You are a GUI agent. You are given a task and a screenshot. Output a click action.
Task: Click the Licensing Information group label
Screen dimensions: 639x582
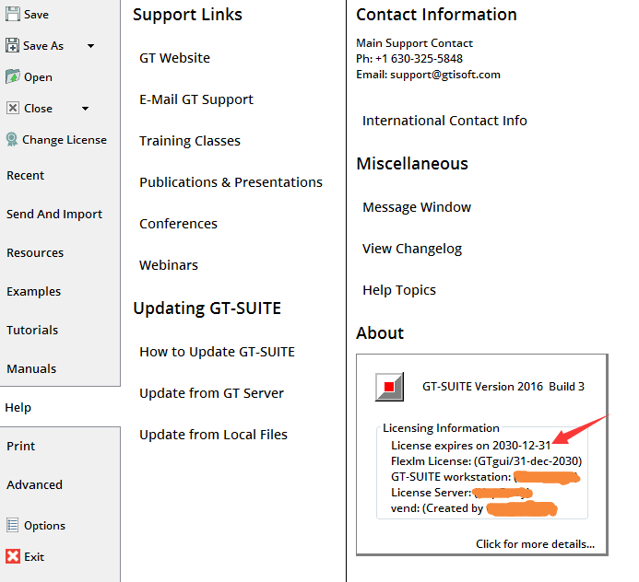(441, 428)
